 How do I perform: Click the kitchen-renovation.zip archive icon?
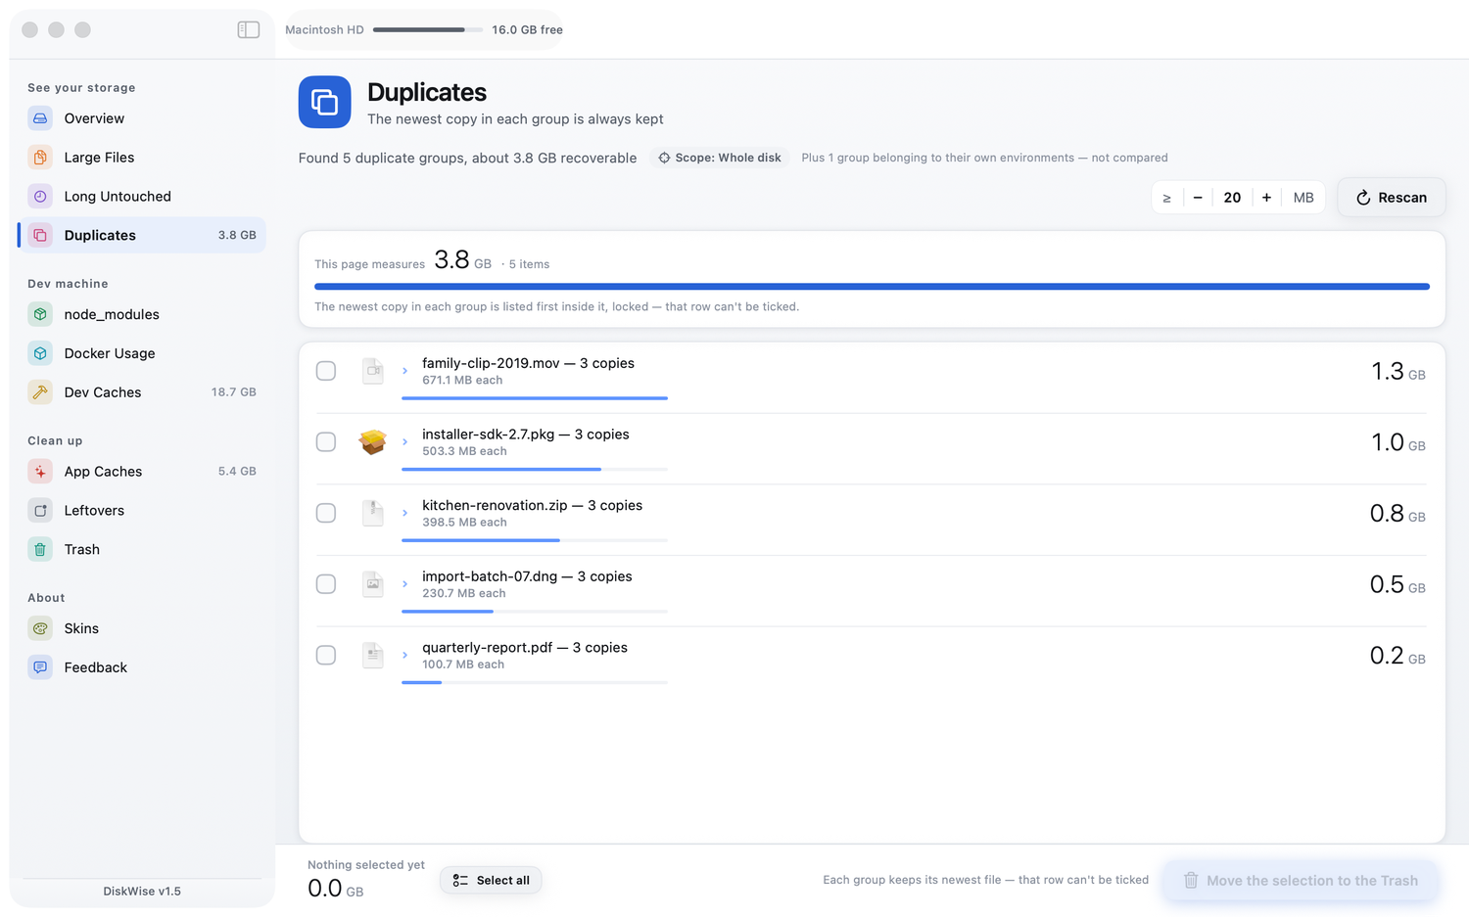click(x=373, y=513)
